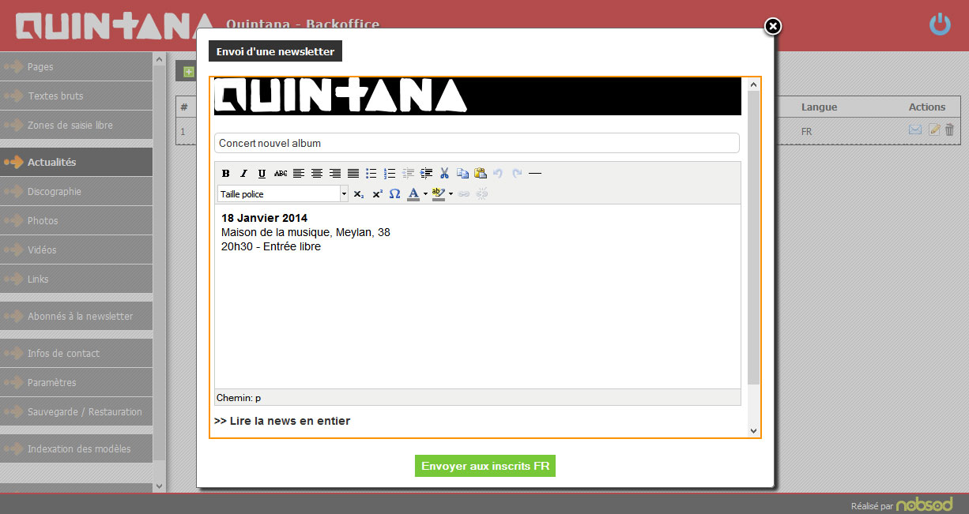Redo the last edit
The image size is (969, 514).
pyautogui.click(x=517, y=173)
